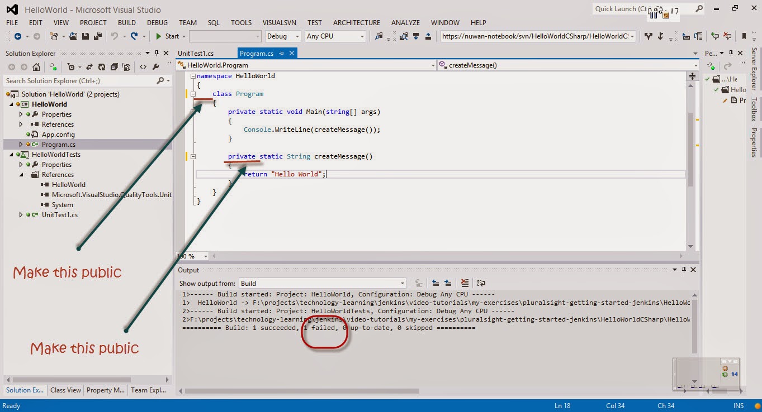Select App.config in Solution Explorer

click(x=58, y=135)
